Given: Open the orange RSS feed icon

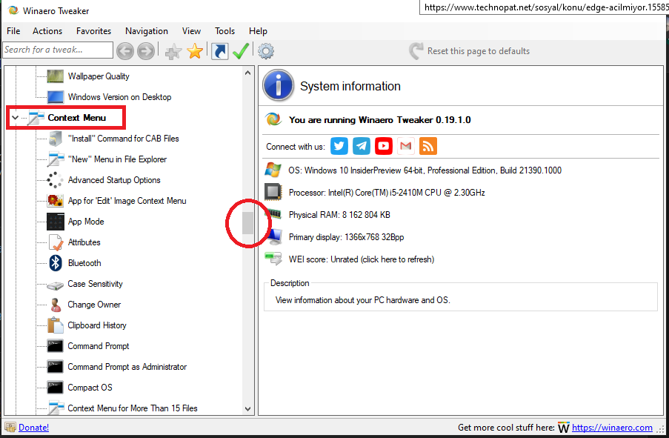Looking at the screenshot, I should [x=428, y=146].
